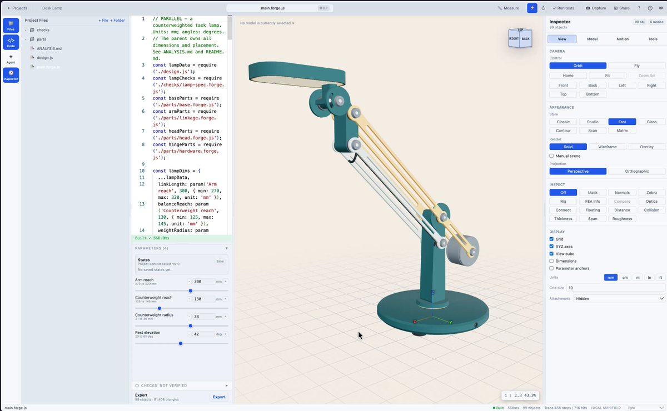Click Run tests button
Image resolution: width=667 pixels, height=411 pixels.
point(564,8)
